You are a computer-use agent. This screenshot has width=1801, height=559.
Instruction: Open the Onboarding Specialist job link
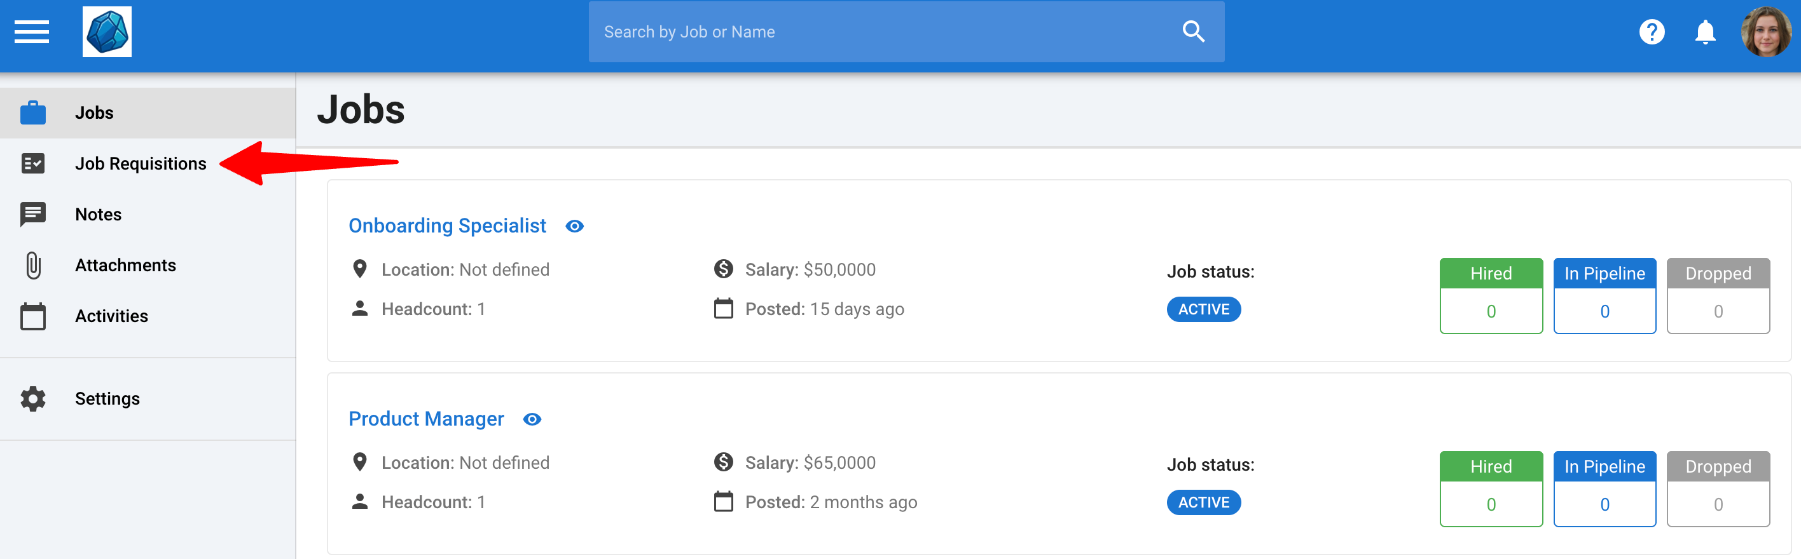447,226
